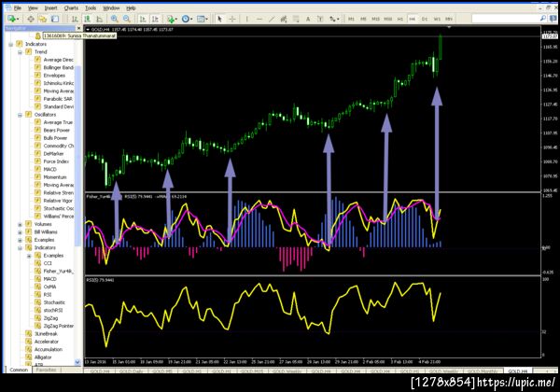560x392 pixels.
Task: Open the Charts menu
Action: click(x=71, y=7)
